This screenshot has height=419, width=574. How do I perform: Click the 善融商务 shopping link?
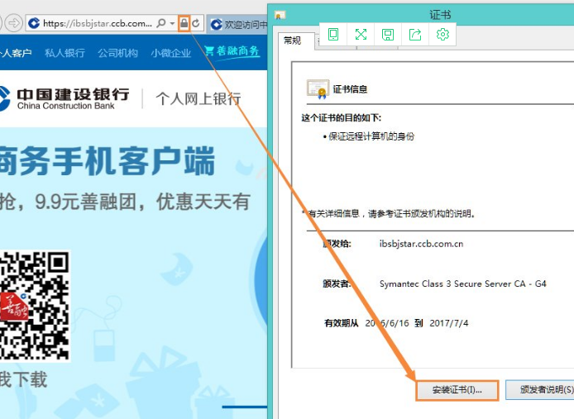[x=232, y=52]
